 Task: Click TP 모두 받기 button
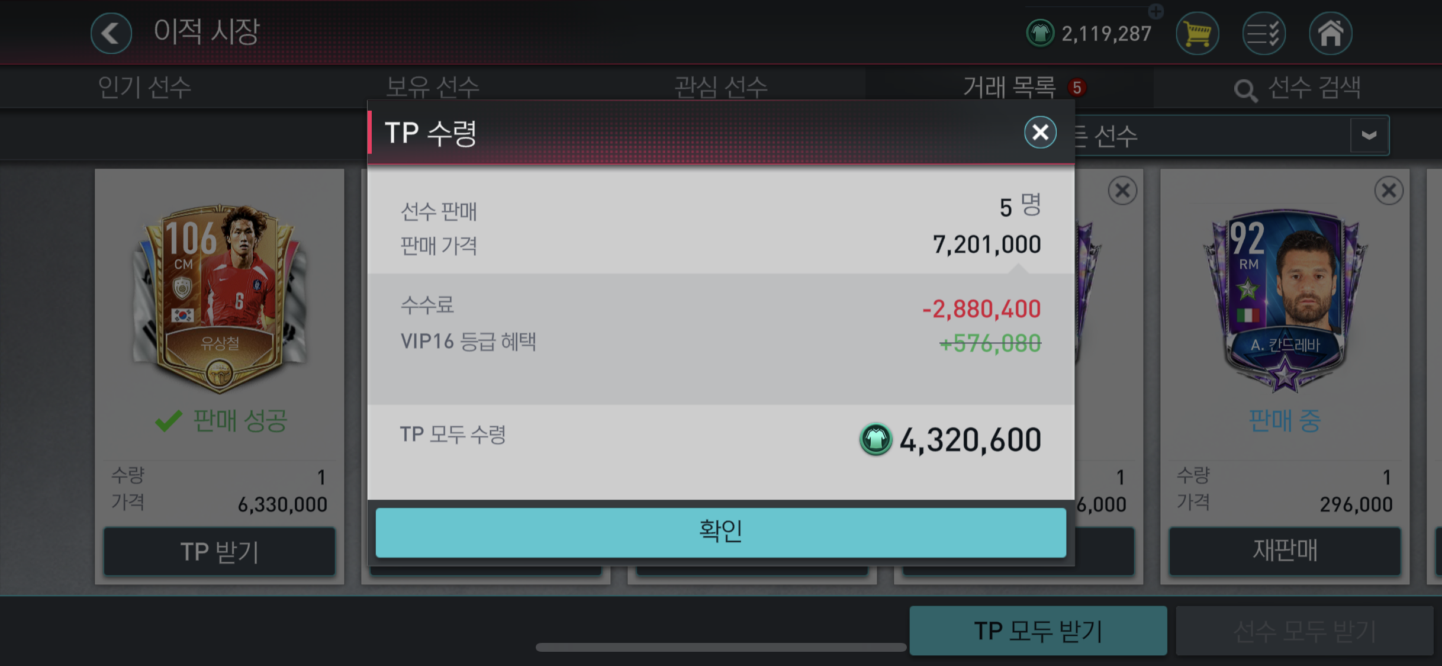click(1038, 630)
